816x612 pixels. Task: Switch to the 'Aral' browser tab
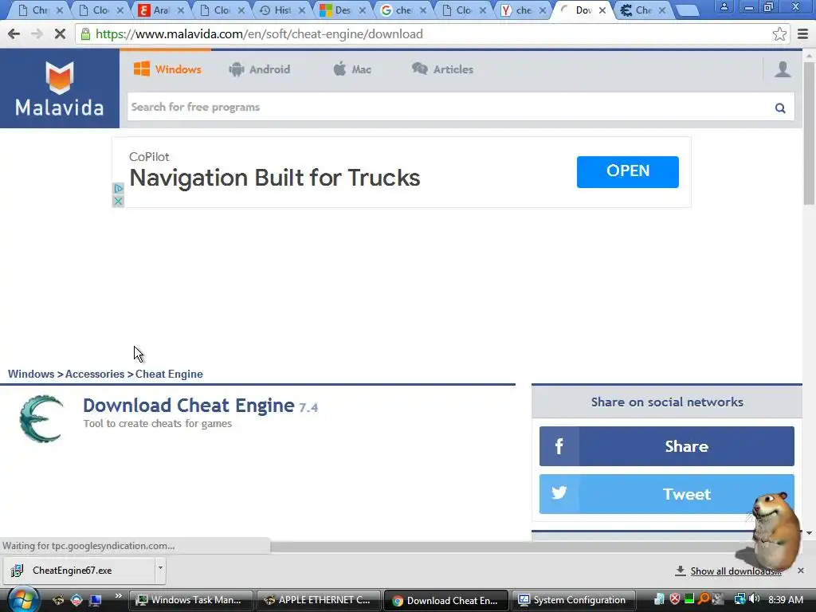click(x=161, y=10)
